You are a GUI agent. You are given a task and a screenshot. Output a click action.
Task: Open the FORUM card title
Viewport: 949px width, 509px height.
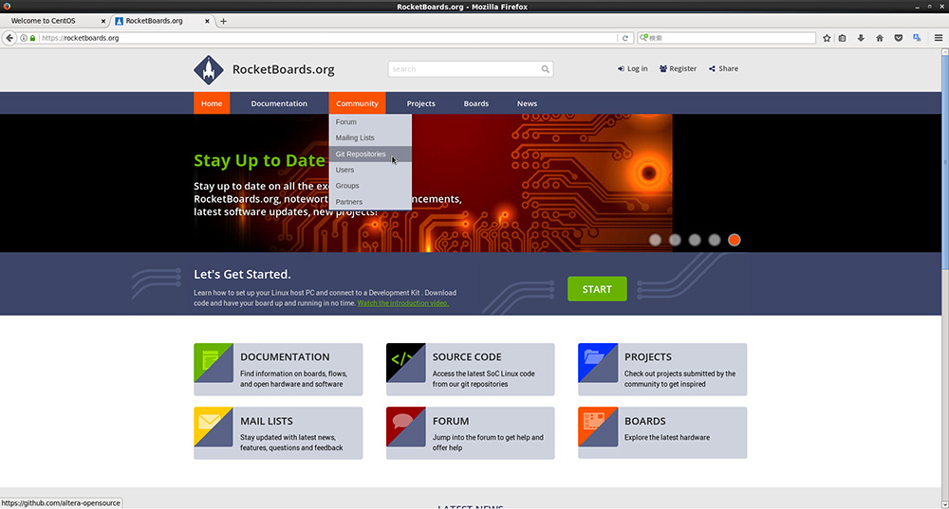pyautogui.click(x=450, y=421)
